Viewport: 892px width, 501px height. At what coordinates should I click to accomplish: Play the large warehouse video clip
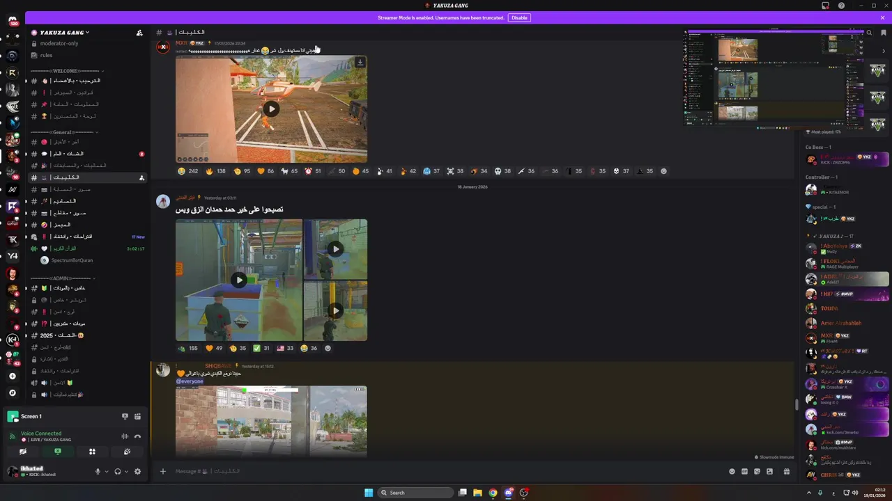[239, 280]
